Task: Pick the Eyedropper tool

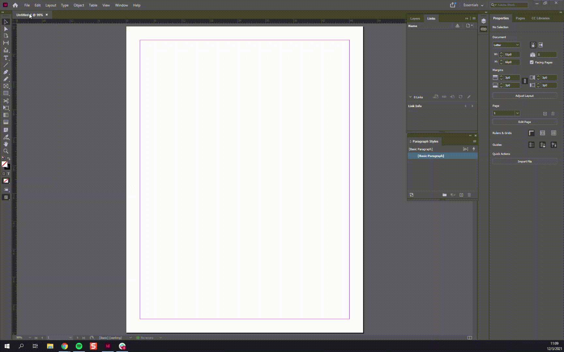Action: coord(6,137)
